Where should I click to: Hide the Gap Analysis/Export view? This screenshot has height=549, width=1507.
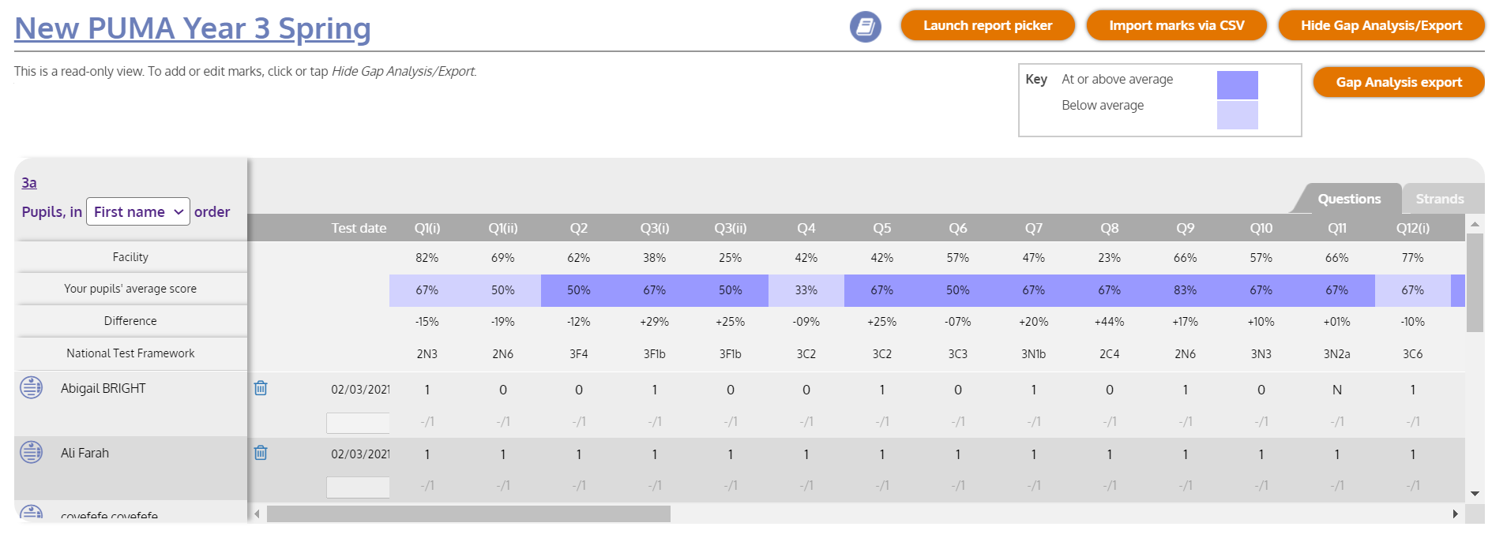[1381, 25]
